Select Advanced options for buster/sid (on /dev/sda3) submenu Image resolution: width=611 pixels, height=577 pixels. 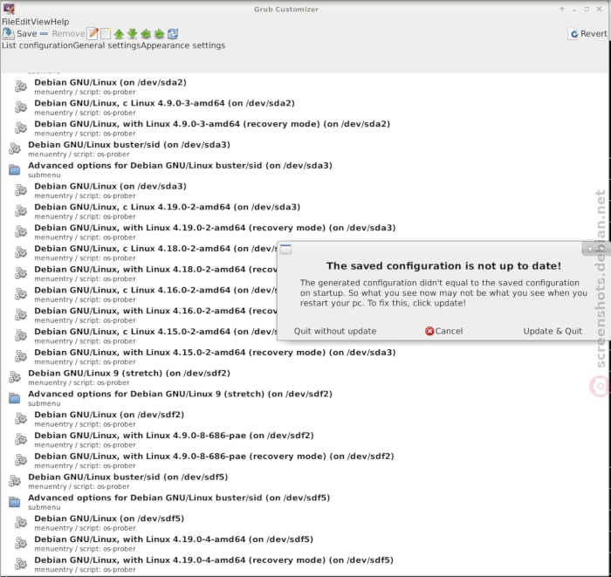point(180,170)
